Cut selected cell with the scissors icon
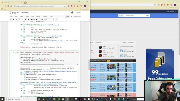Screen dimensions: 180x101 coord(17,20)
